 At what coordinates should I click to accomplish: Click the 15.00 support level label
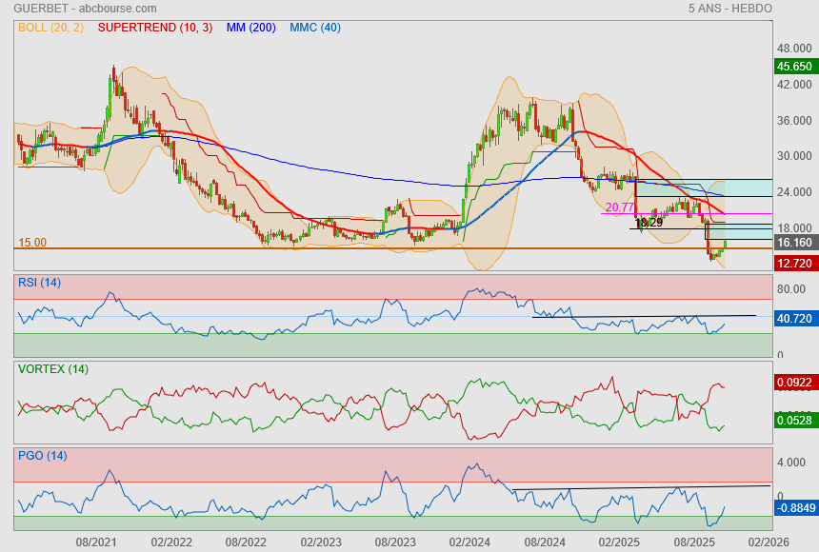pos(32,243)
